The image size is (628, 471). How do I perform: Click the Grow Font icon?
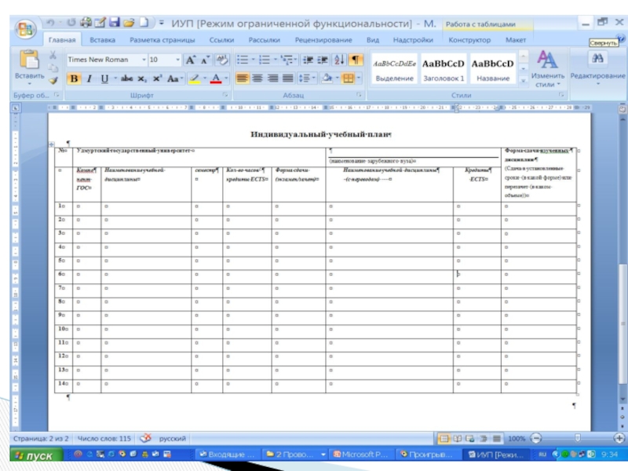pyautogui.click(x=191, y=60)
